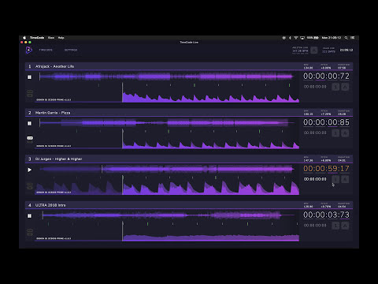
Task: Select track title ULTRA 2018 Intro
Action: 50,205
